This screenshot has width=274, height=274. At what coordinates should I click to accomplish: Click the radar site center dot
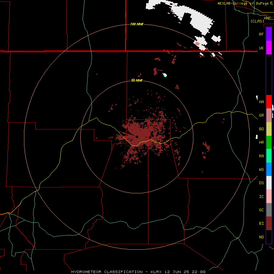pyautogui.click(x=137, y=137)
